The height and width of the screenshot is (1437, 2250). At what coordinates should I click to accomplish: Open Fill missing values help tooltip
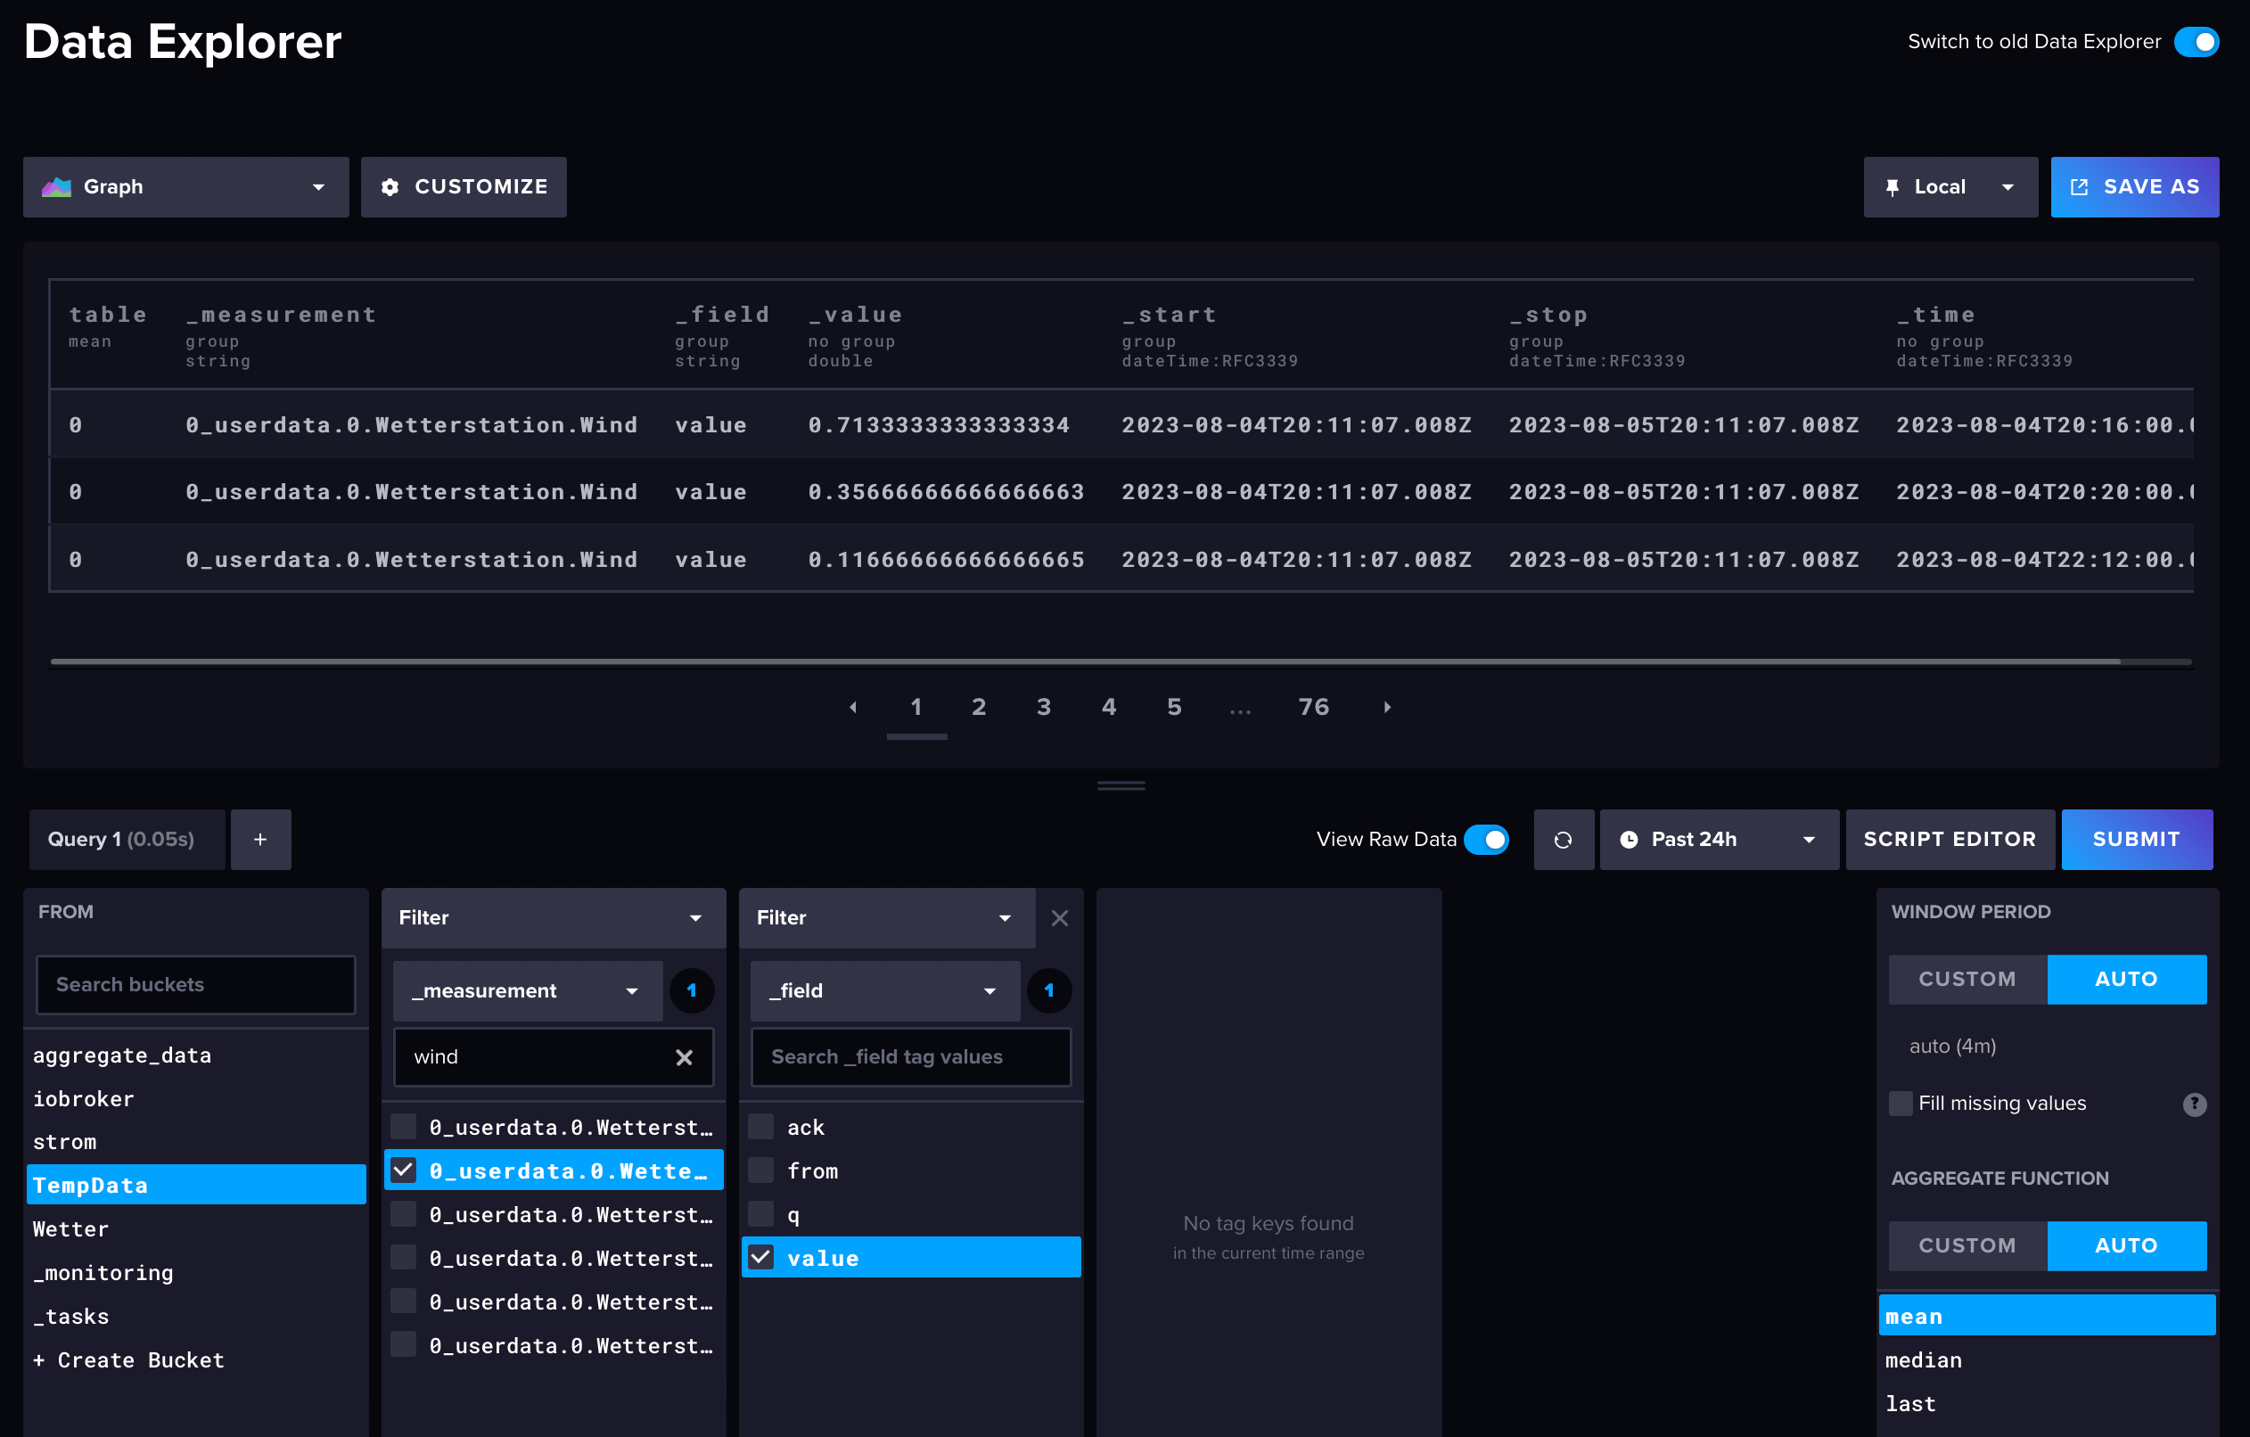click(2194, 1104)
